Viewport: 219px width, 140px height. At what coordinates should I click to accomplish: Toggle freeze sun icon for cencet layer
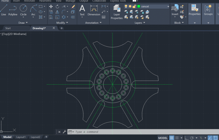130,6
